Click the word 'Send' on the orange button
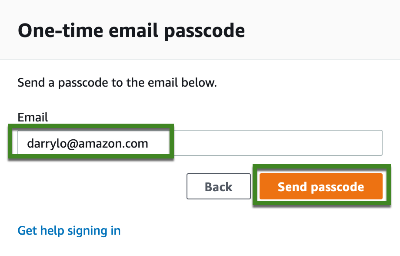Screen dimensions: 400x256 292,187
